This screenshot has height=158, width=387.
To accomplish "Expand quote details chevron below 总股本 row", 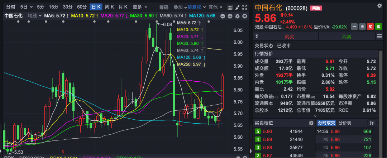I will coord(315,116).
